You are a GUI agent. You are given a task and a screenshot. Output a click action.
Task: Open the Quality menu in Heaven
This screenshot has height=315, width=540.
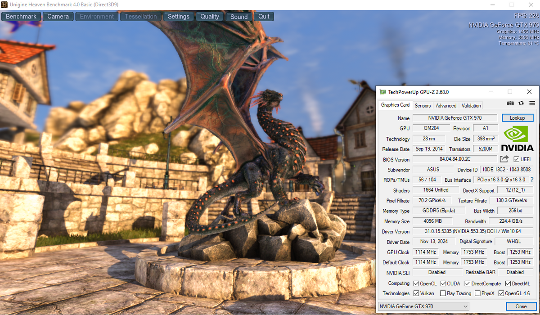pyautogui.click(x=210, y=17)
